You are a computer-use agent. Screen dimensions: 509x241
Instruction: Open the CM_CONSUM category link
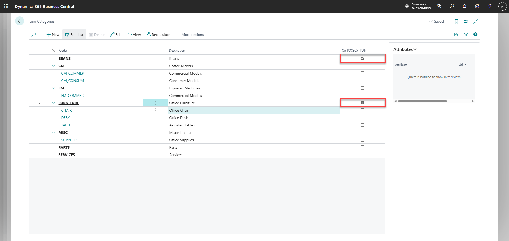pyautogui.click(x=72, y=81)
